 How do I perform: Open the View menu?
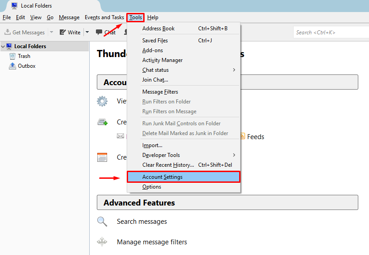[x=36, y=17]
